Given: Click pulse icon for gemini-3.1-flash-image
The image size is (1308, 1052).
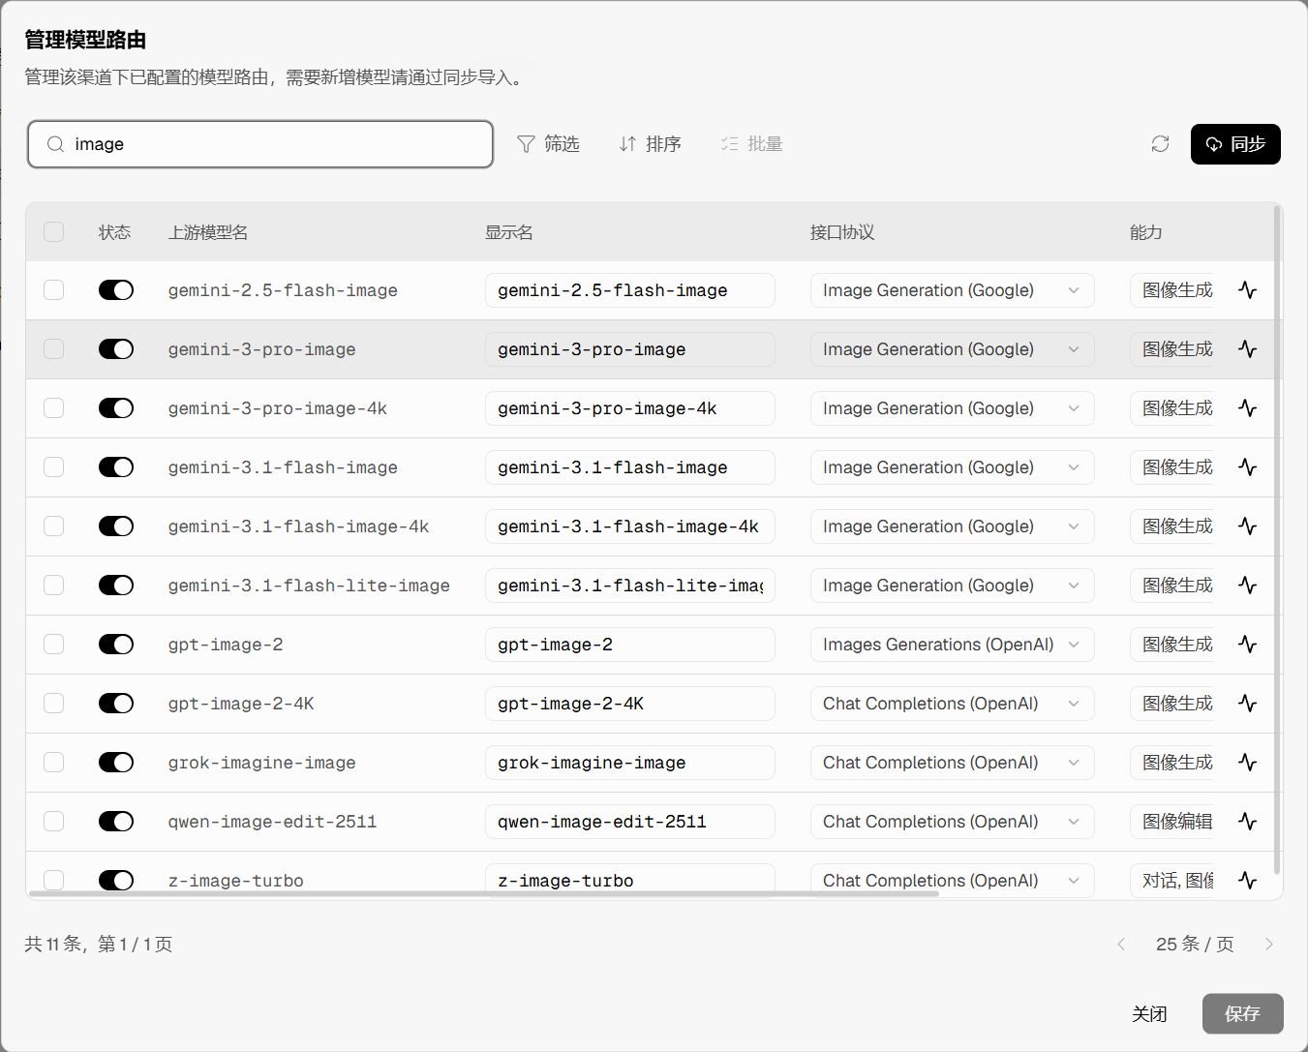Looking at the screenshot, I should 1247,467.
